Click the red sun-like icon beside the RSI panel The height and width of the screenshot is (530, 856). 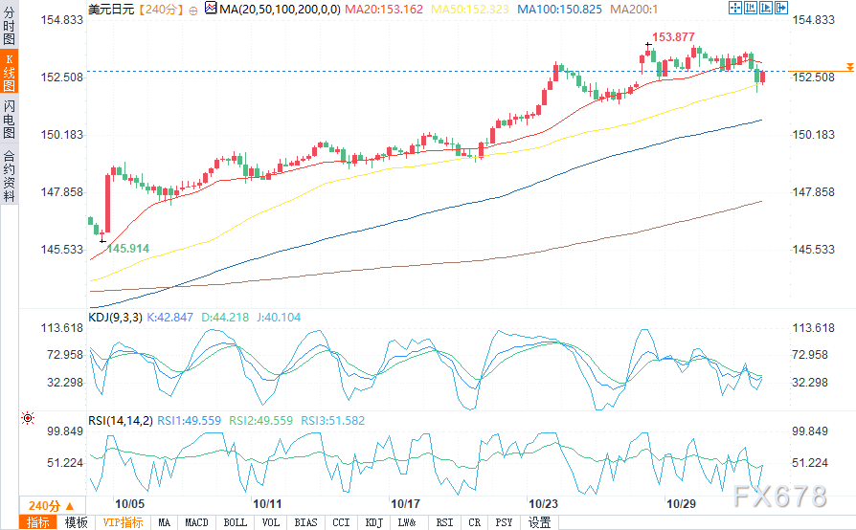click(x=28, y=418)
